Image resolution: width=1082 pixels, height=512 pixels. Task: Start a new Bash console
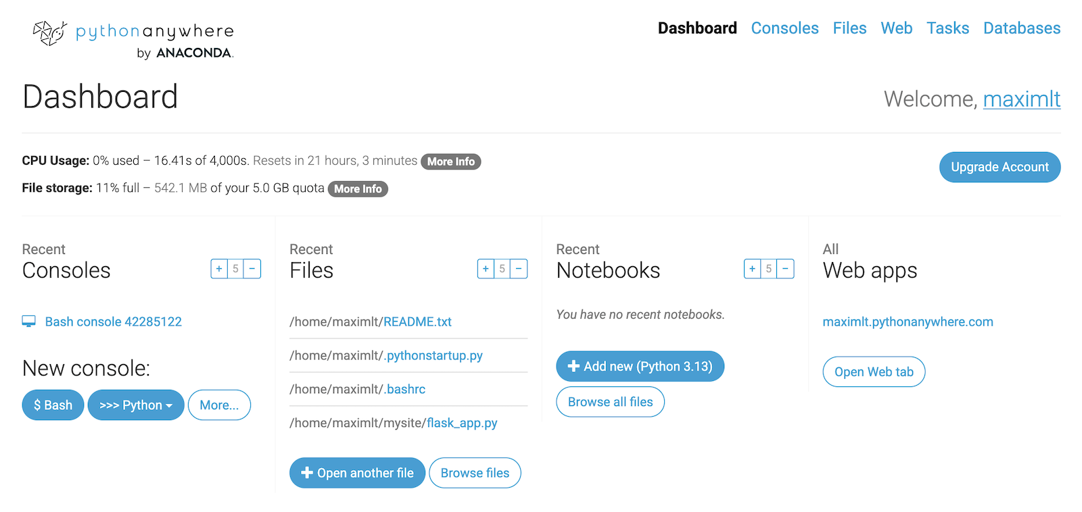(x=53, y=405)
